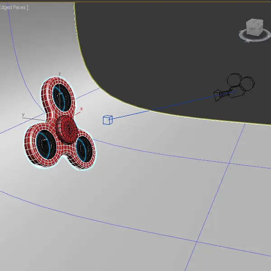Click the Edged Faces viewport label
Screen dimensions: 271x271
[14, 7]
